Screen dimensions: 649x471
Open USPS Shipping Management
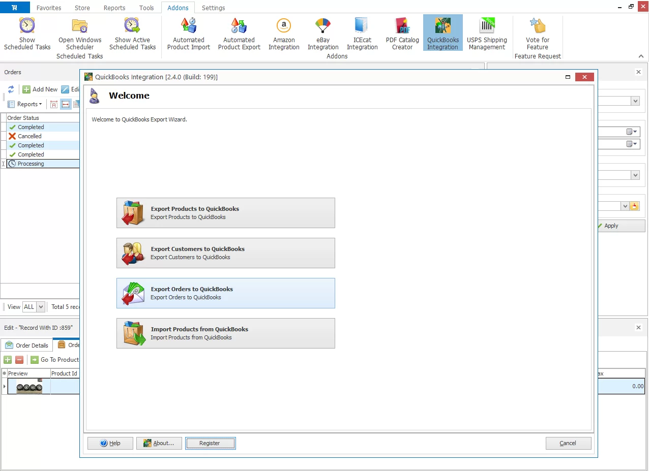pos(487,33)
